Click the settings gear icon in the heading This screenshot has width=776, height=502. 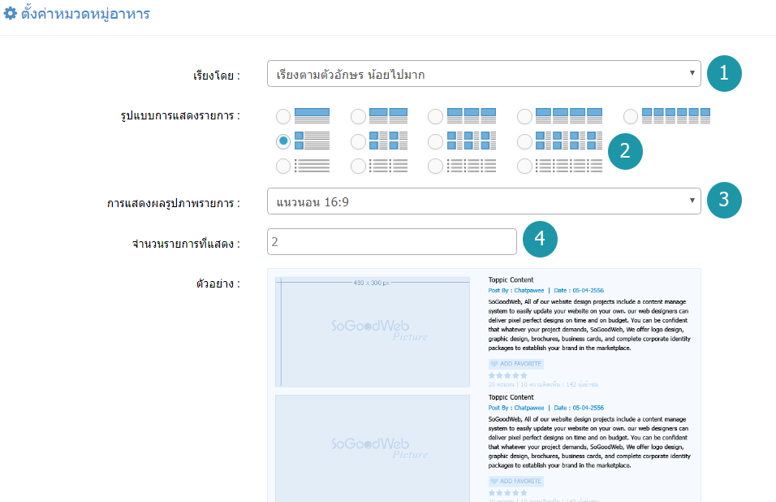[x=10, y=13]
